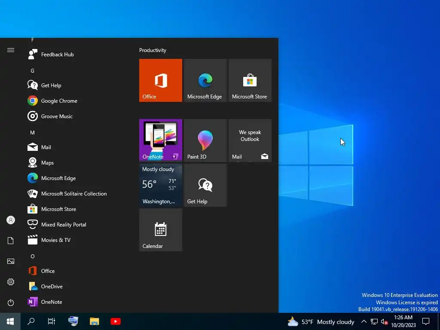Expand the Start menu hamburger icon

pyautogui.click(x=11, y=50)
